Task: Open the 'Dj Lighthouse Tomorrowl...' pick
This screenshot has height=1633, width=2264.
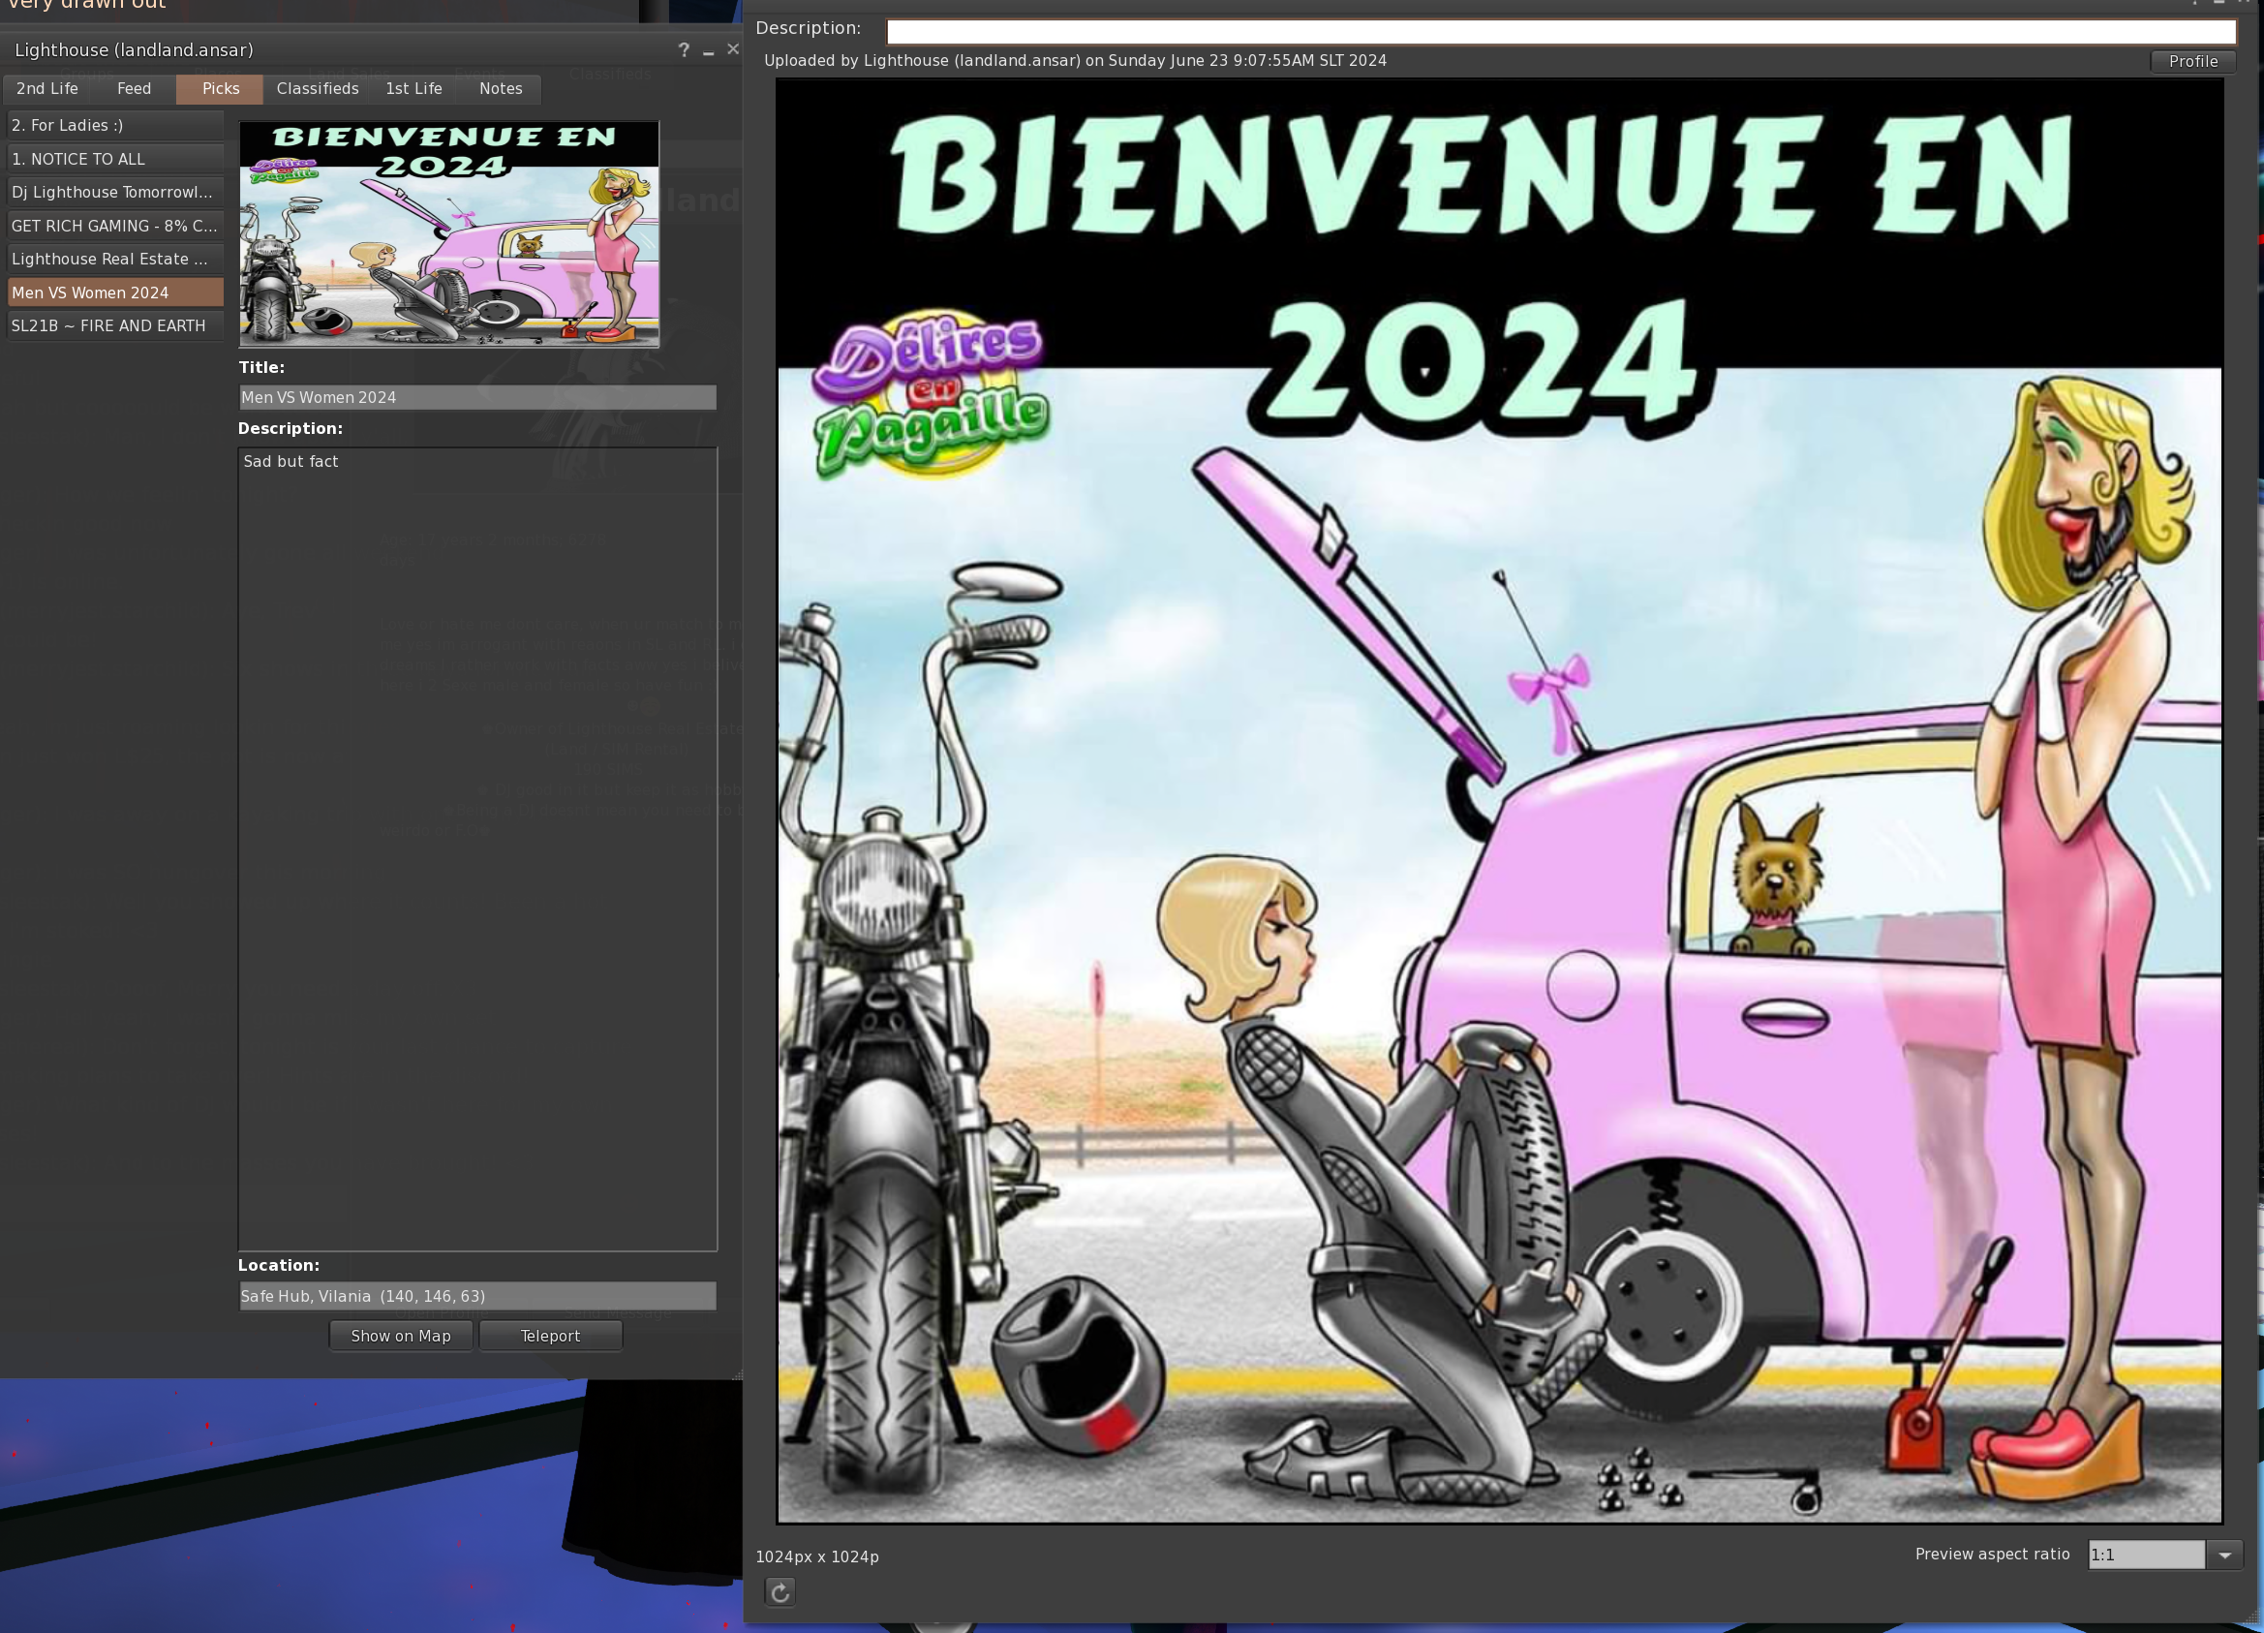Action: pyautogui.click(x=115, y=192)
